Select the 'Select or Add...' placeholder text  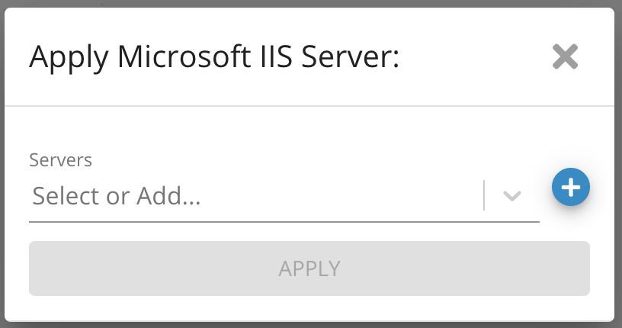click(117, 197)
